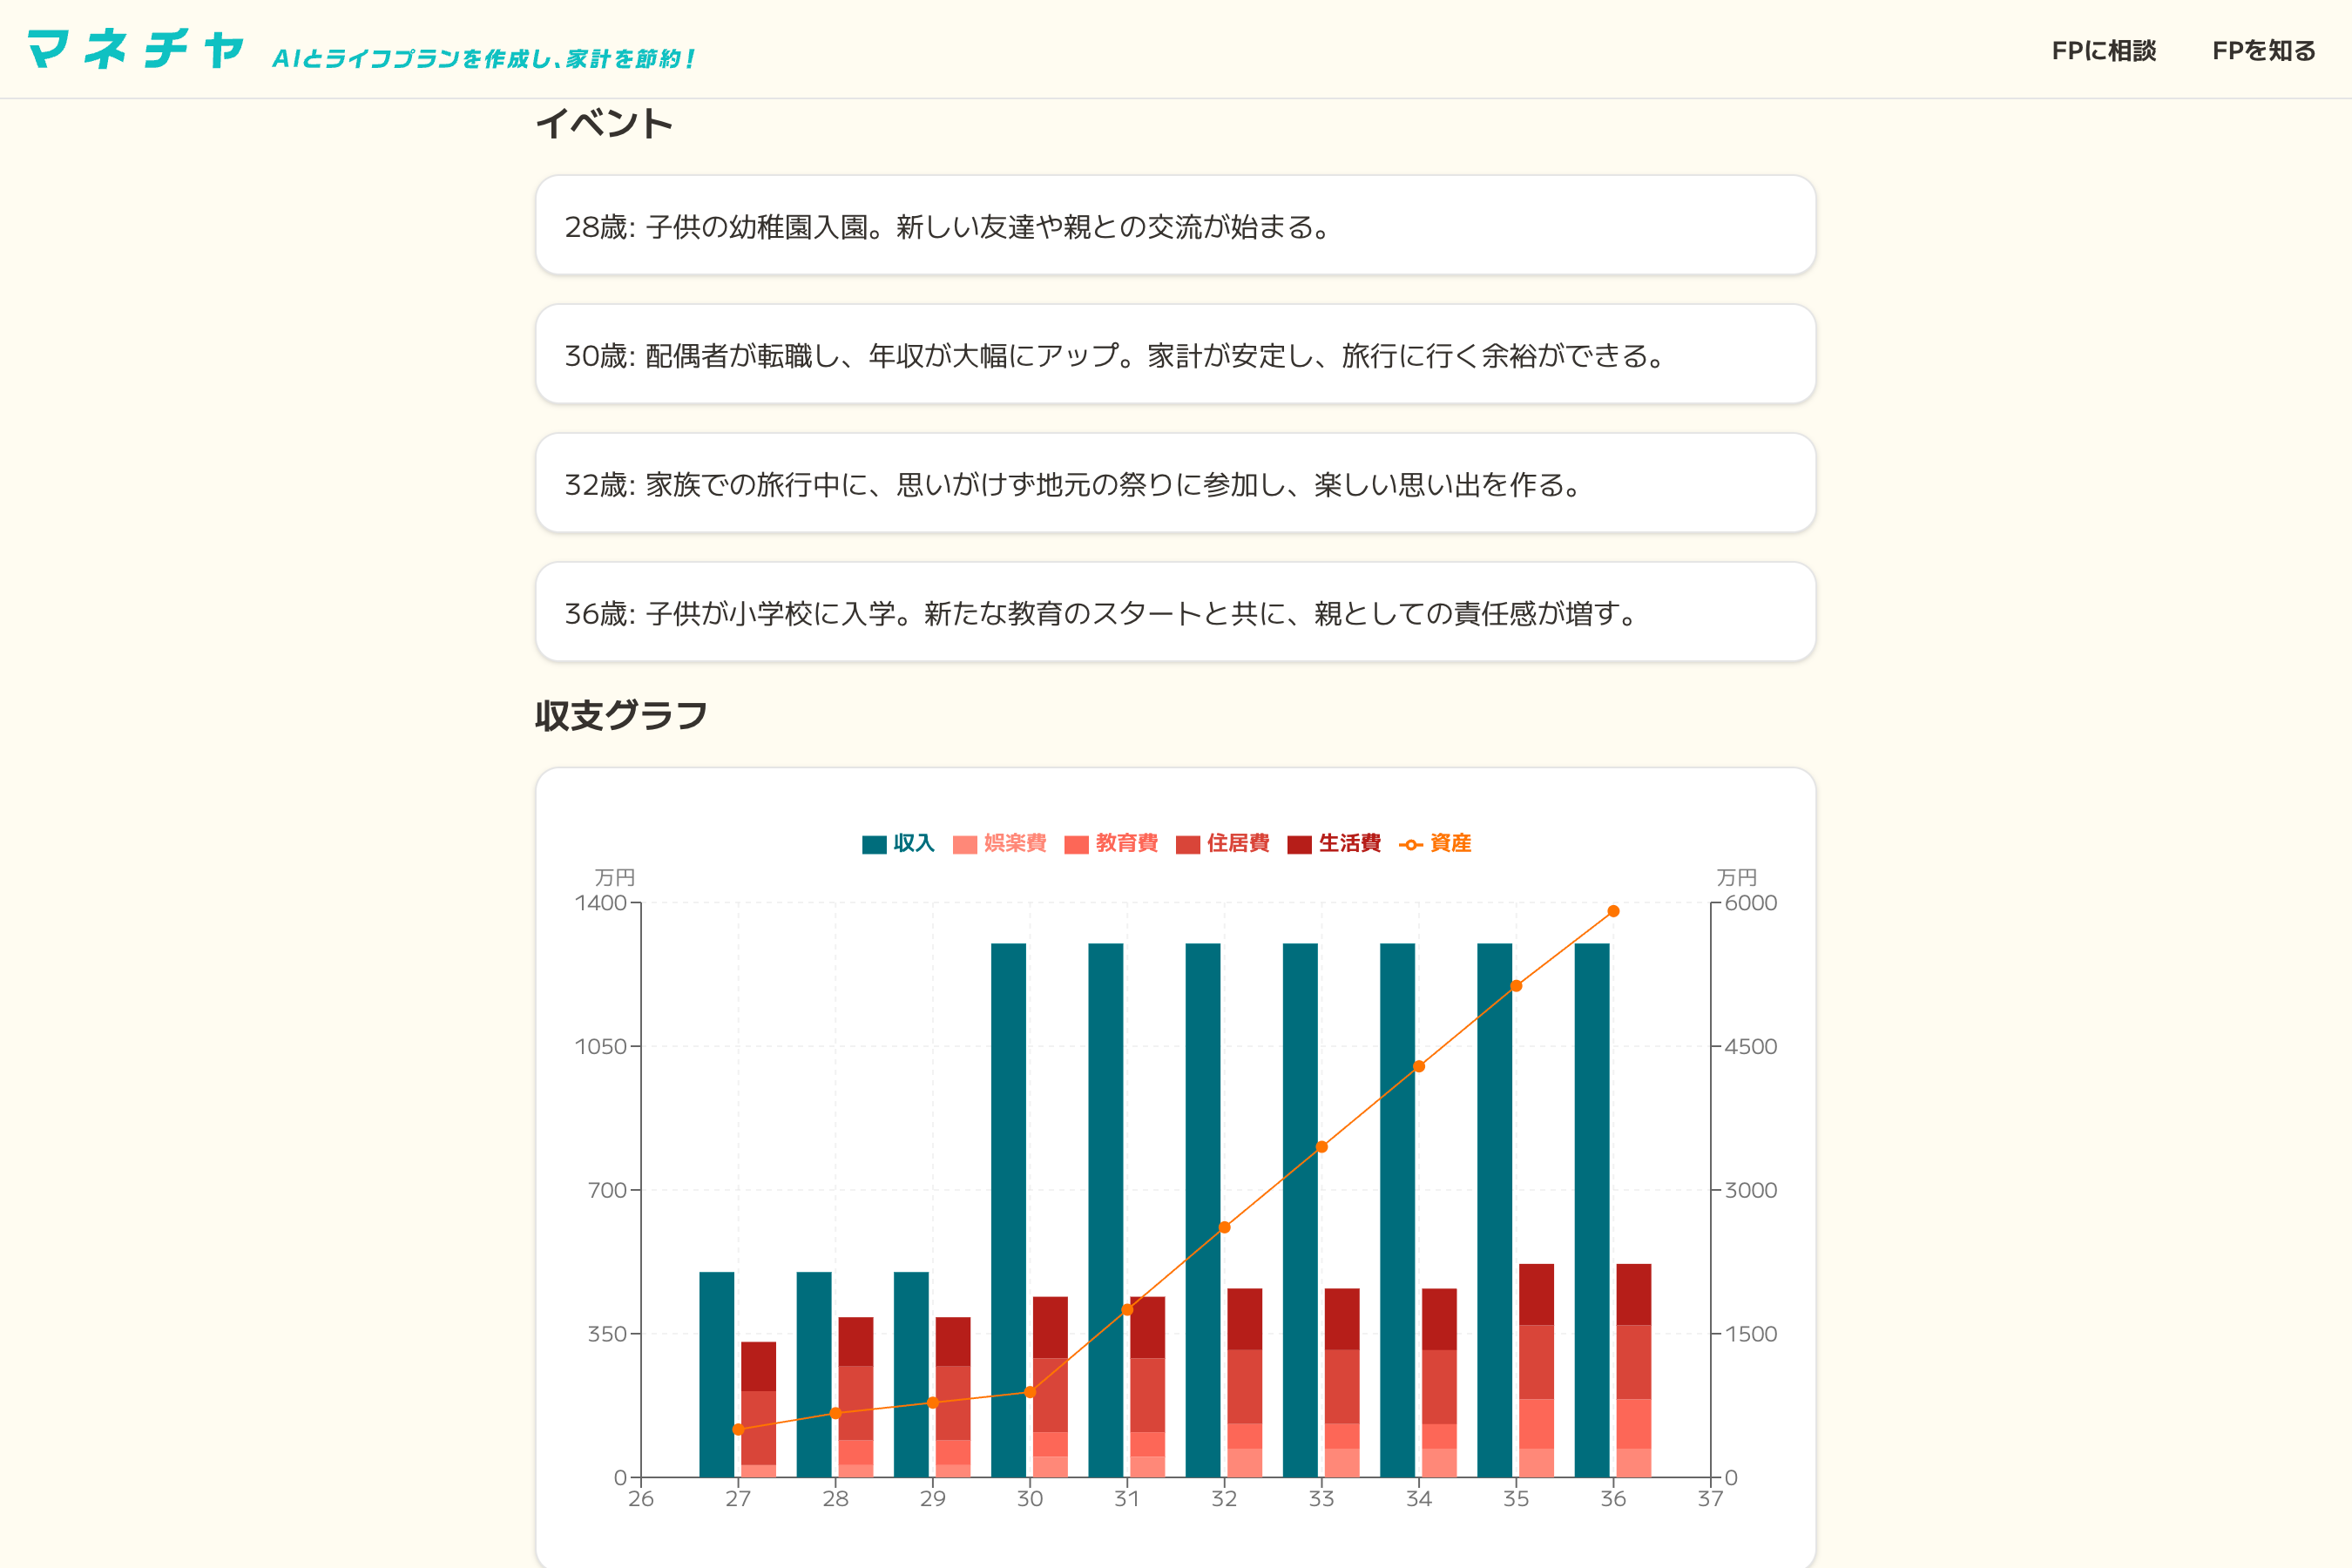Click the 教育費 legend color square
The width and height of the screenshot is (2352, 1568).
pos(1075,844)
